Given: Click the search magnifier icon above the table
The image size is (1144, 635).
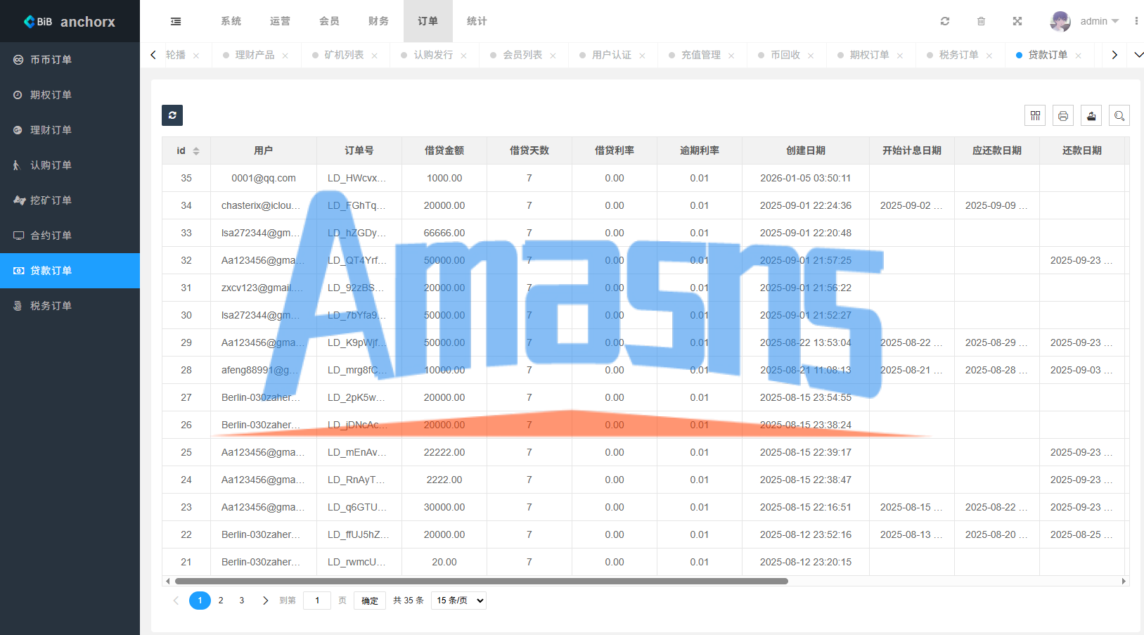Looking at the screenshot, I should (1119, 115).
